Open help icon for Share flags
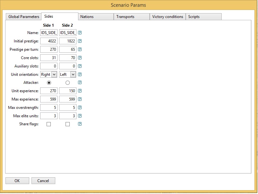This screenshot has height=194, width=258. (80, 124)
